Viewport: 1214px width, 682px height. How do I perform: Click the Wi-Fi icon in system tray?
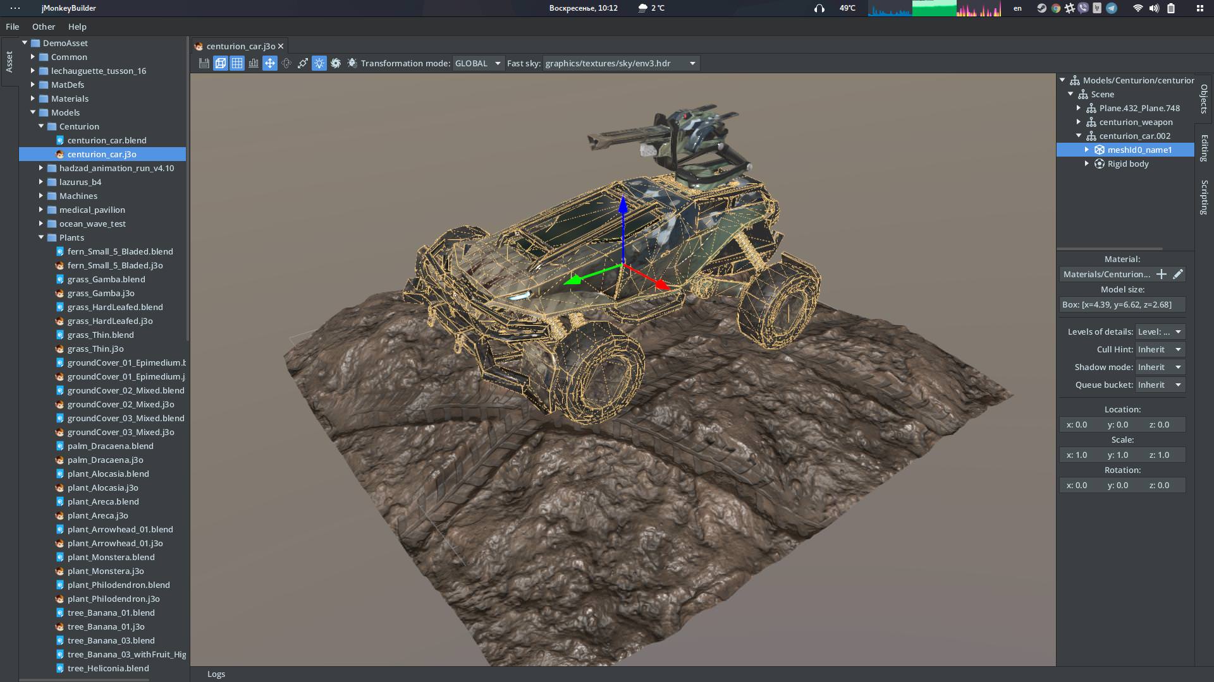(1137, 8)
